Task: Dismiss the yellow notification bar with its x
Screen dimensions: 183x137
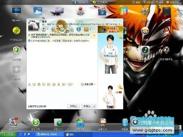Action: [94, 35]
